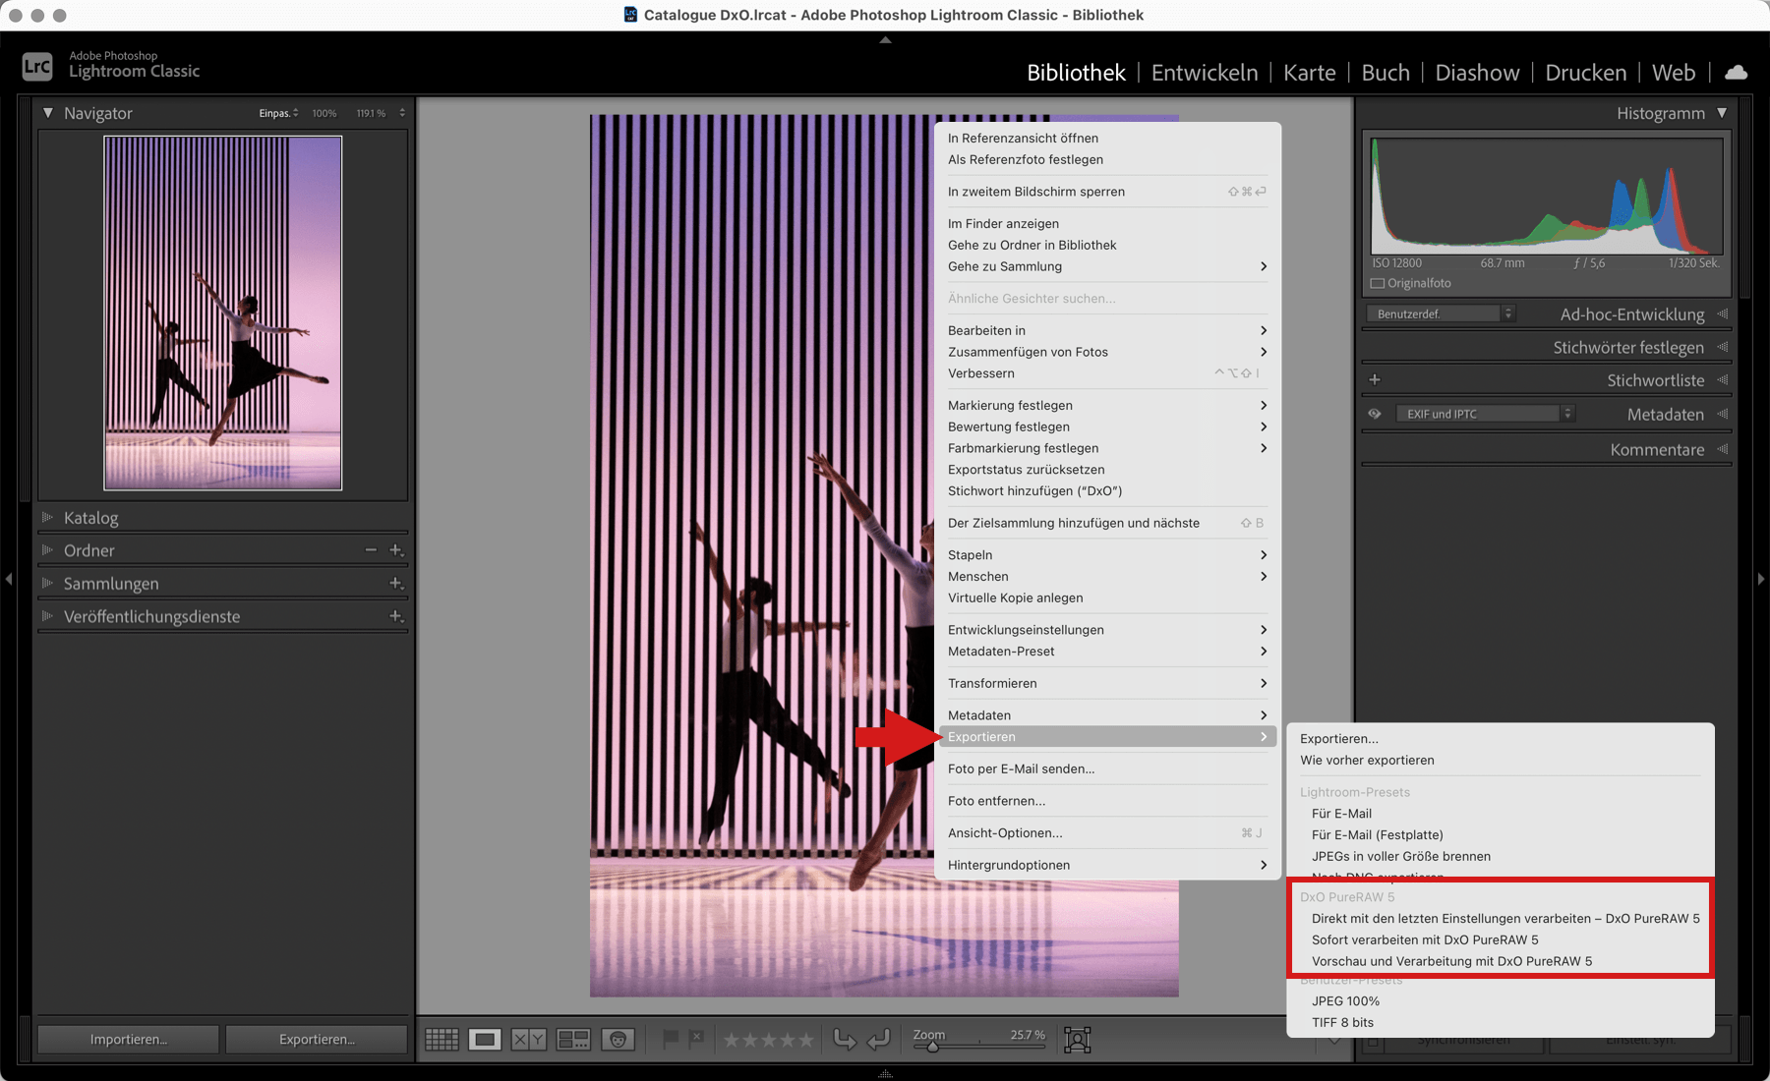Add new collection plus icon in Sammlungen
Screen dimensions: 1770x1081
click(396, 584)
